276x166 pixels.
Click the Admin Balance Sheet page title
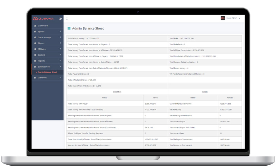tap(88, 28)
